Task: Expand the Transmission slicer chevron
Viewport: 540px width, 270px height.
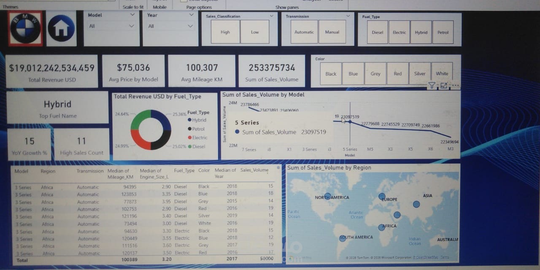Action: [x=348, y=16]
